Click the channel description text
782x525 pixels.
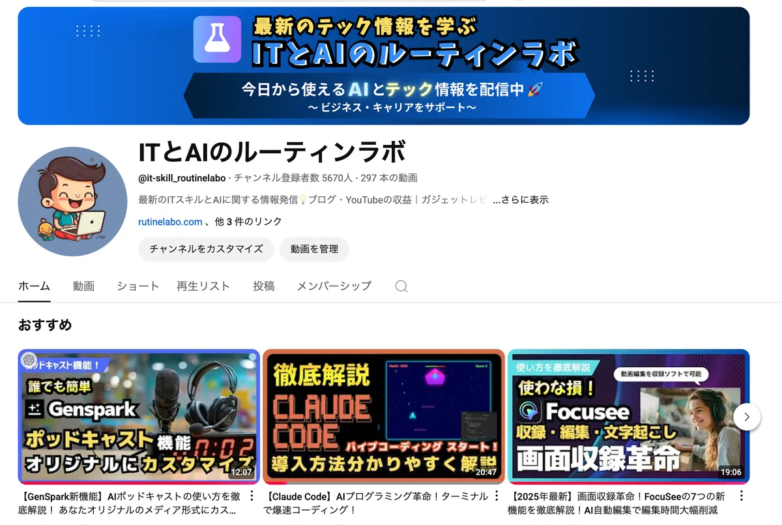[313, 200]
